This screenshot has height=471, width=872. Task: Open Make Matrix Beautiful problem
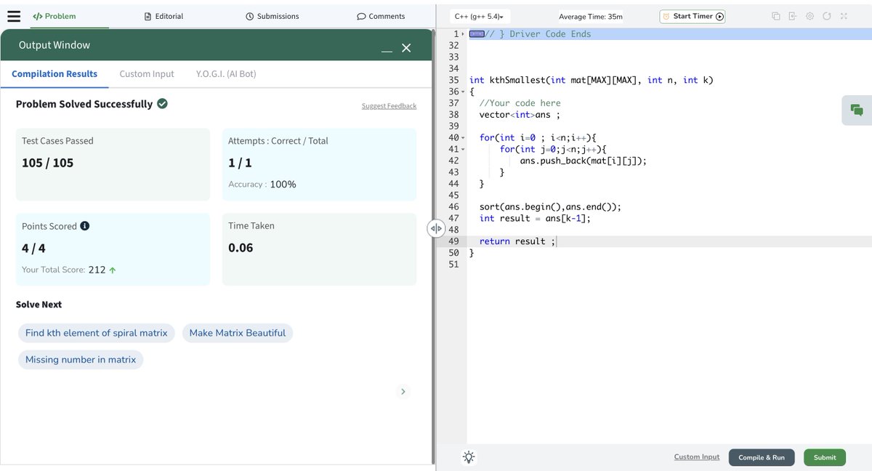click(238, 333)
